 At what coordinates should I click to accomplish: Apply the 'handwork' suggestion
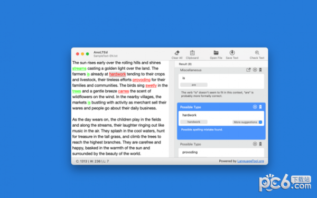click(x=194, y=122)
